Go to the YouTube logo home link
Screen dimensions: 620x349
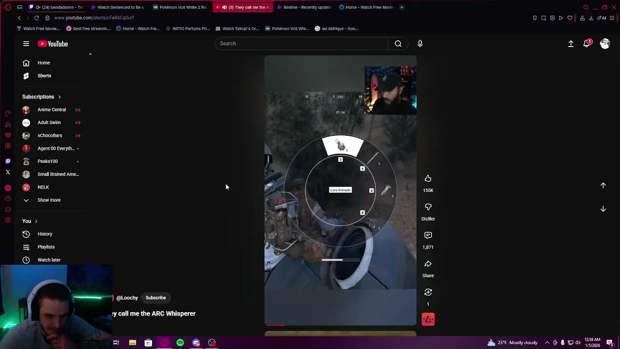pyautogui.click(x=53, y=44)
